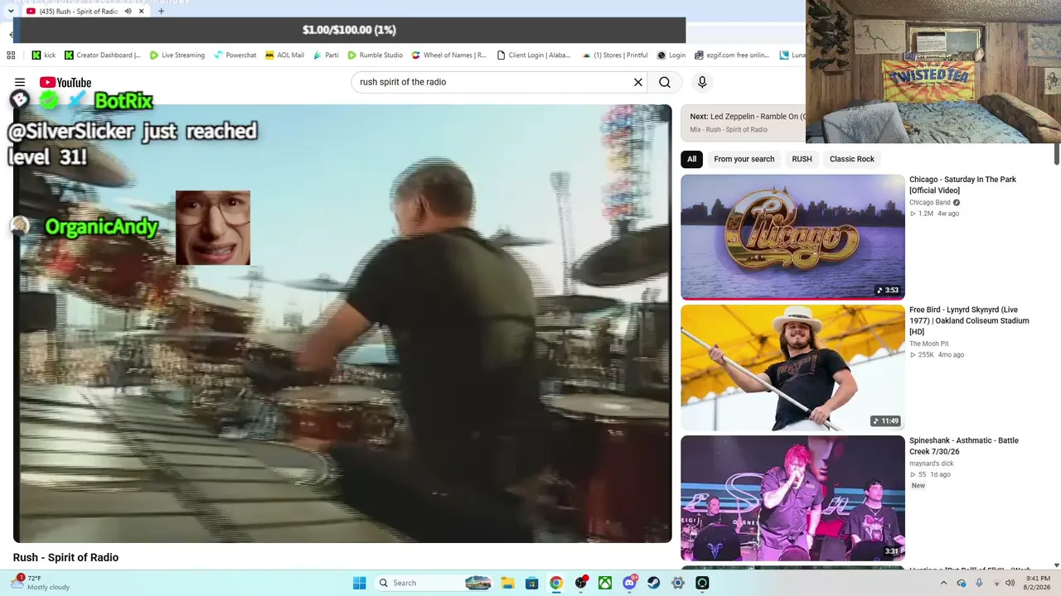Open Microsoft Store from the taskbar
This screenshot has height=596, width=1061.
(532, 583)
